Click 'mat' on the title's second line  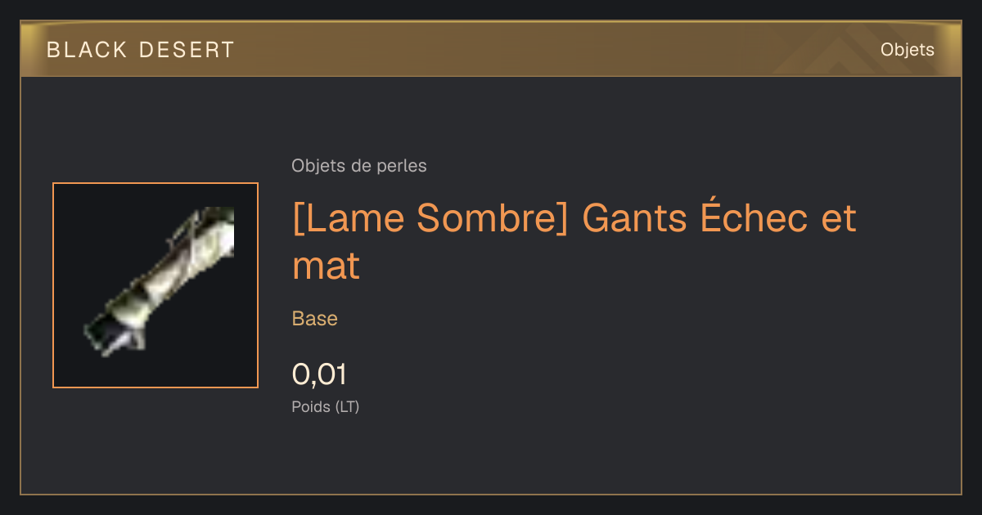326,266
